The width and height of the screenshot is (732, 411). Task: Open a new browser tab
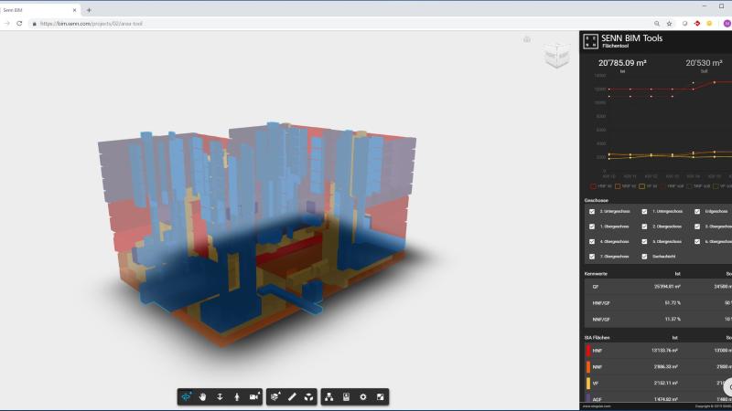[89, 9]
